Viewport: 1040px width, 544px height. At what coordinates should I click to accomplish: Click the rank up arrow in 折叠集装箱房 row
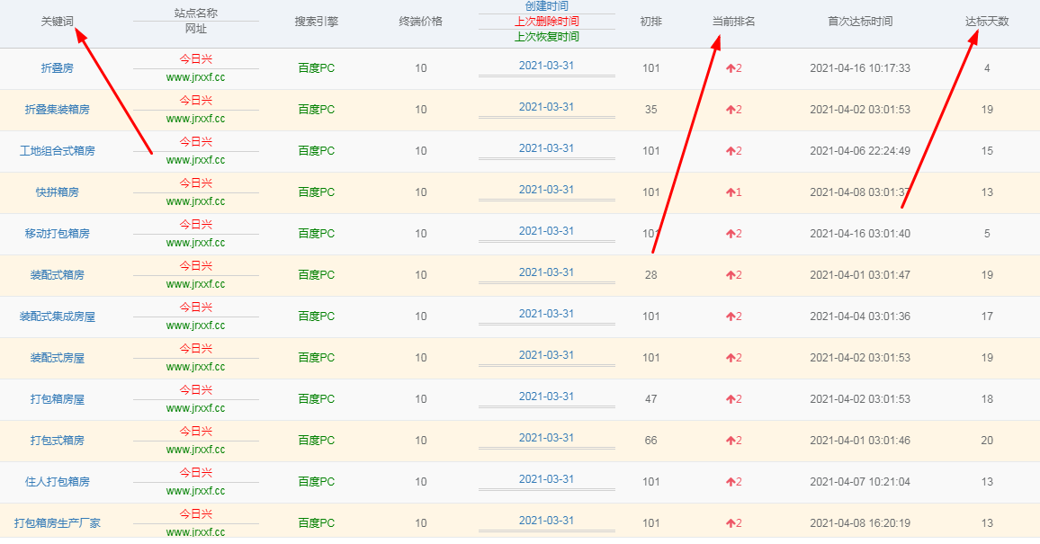tap(731, 110)
